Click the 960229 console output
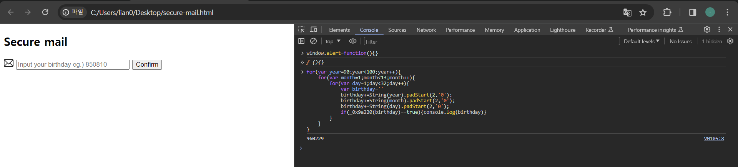This screenshot has height=167, width=738. pos(315,139)
